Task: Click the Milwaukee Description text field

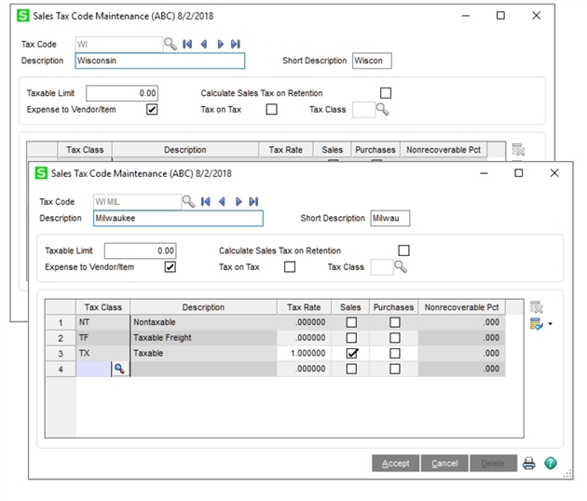Action: pos(177,218)
